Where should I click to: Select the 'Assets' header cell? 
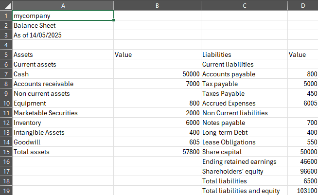[63, 54]
